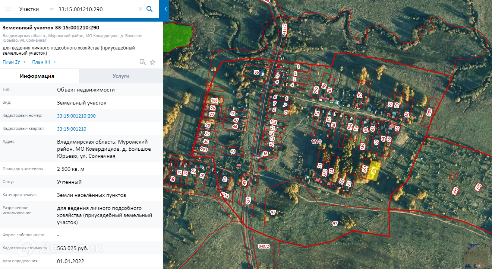Click quarter label 1210 on map
Image resolution: width=492 pixels, height=269 pixels.
click(316, 142)
